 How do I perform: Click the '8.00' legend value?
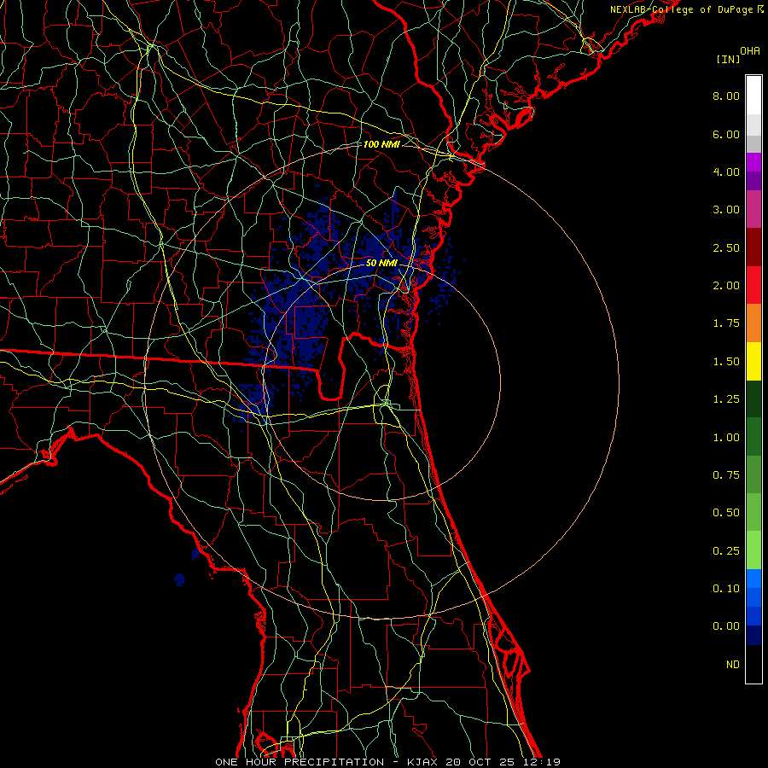click(726, 96)
